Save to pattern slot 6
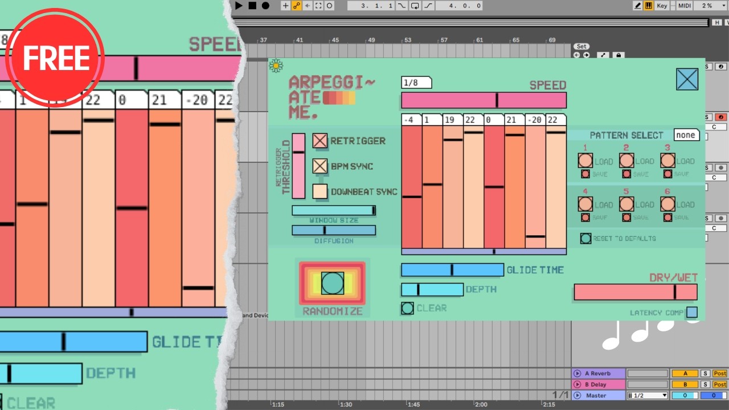The width and height of the screenshot is (729, 410). pyautogui.click(x=667, y=218)
